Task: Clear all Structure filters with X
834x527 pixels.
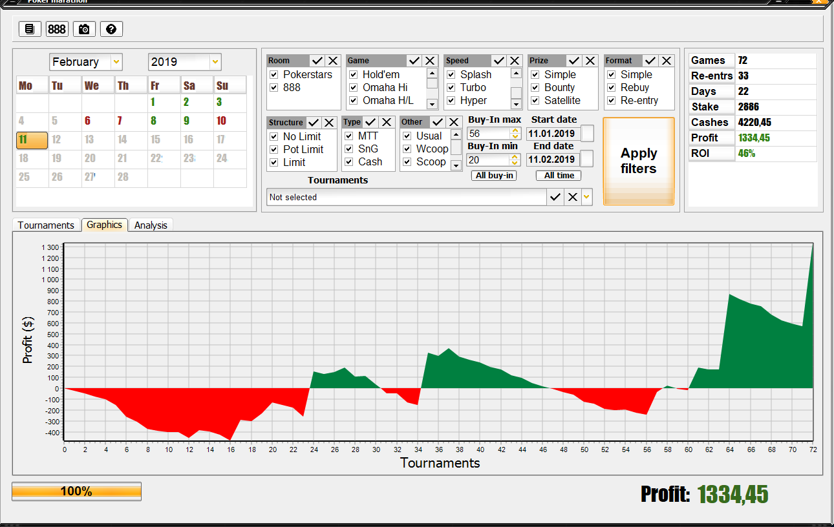Action: [x=329, y=123]
